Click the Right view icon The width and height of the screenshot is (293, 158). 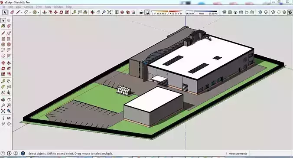241,12
